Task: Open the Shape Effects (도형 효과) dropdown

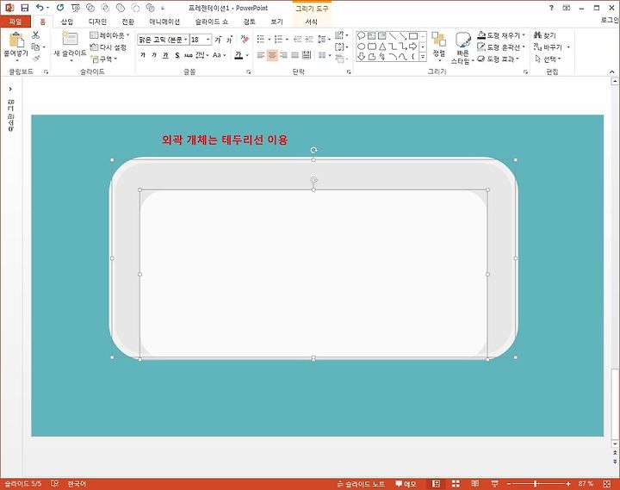Action: click(x=499, y=59)
